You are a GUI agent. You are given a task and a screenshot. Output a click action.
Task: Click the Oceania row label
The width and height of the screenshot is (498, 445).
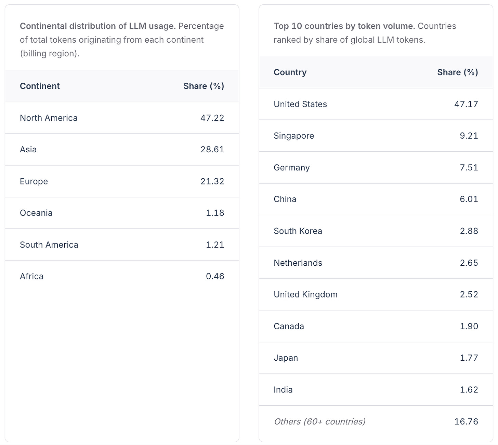point(36,213)
